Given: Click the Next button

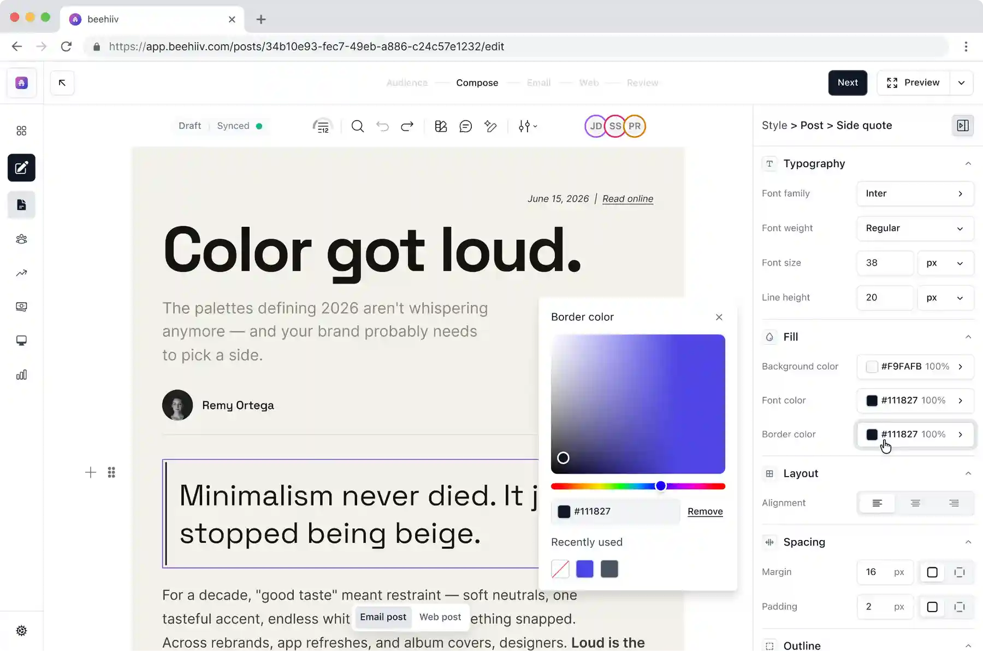Looking at the screenshot, I should (x=848, y=83).
